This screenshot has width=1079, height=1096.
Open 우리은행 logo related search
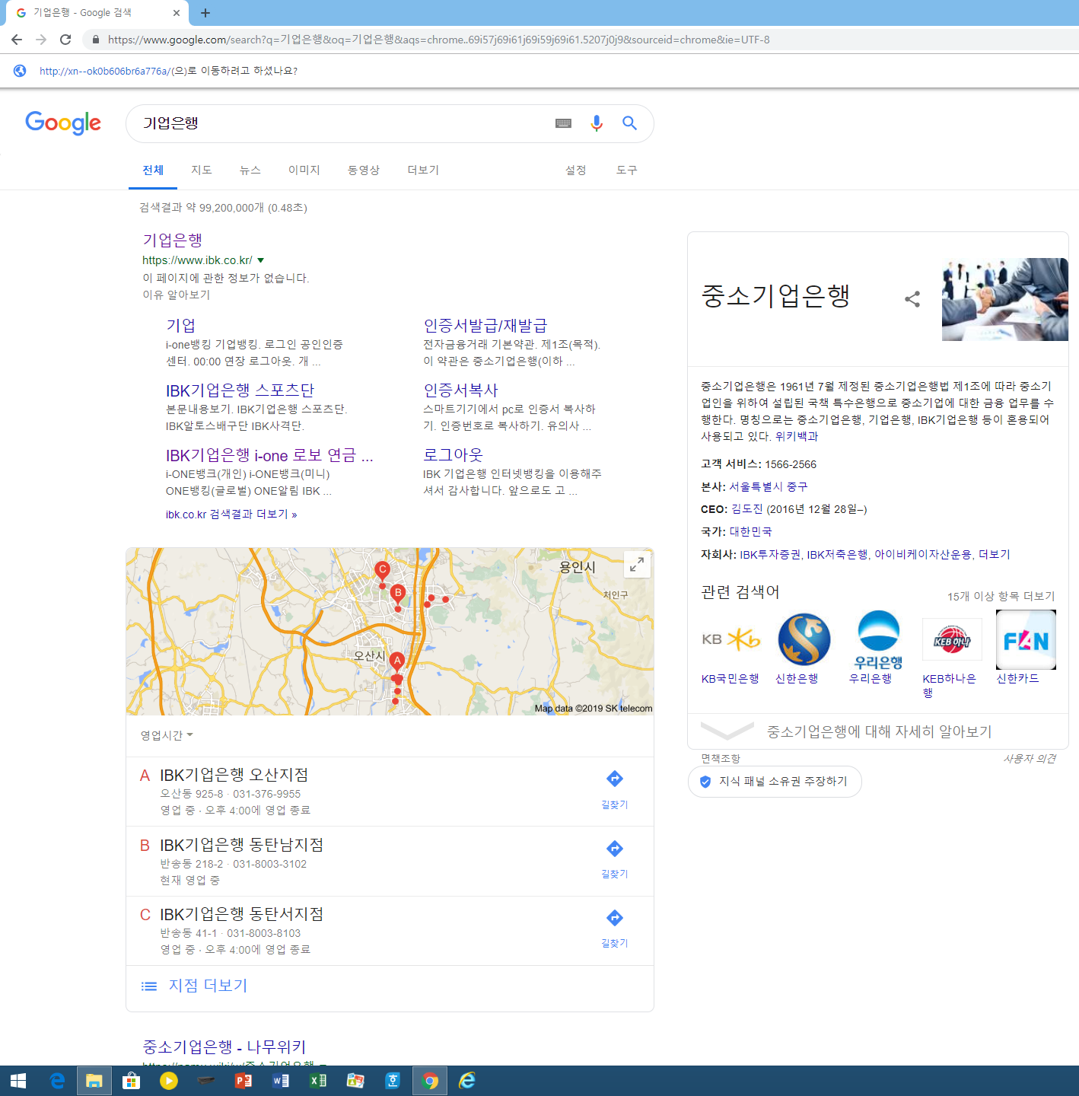tap(878, 639)
